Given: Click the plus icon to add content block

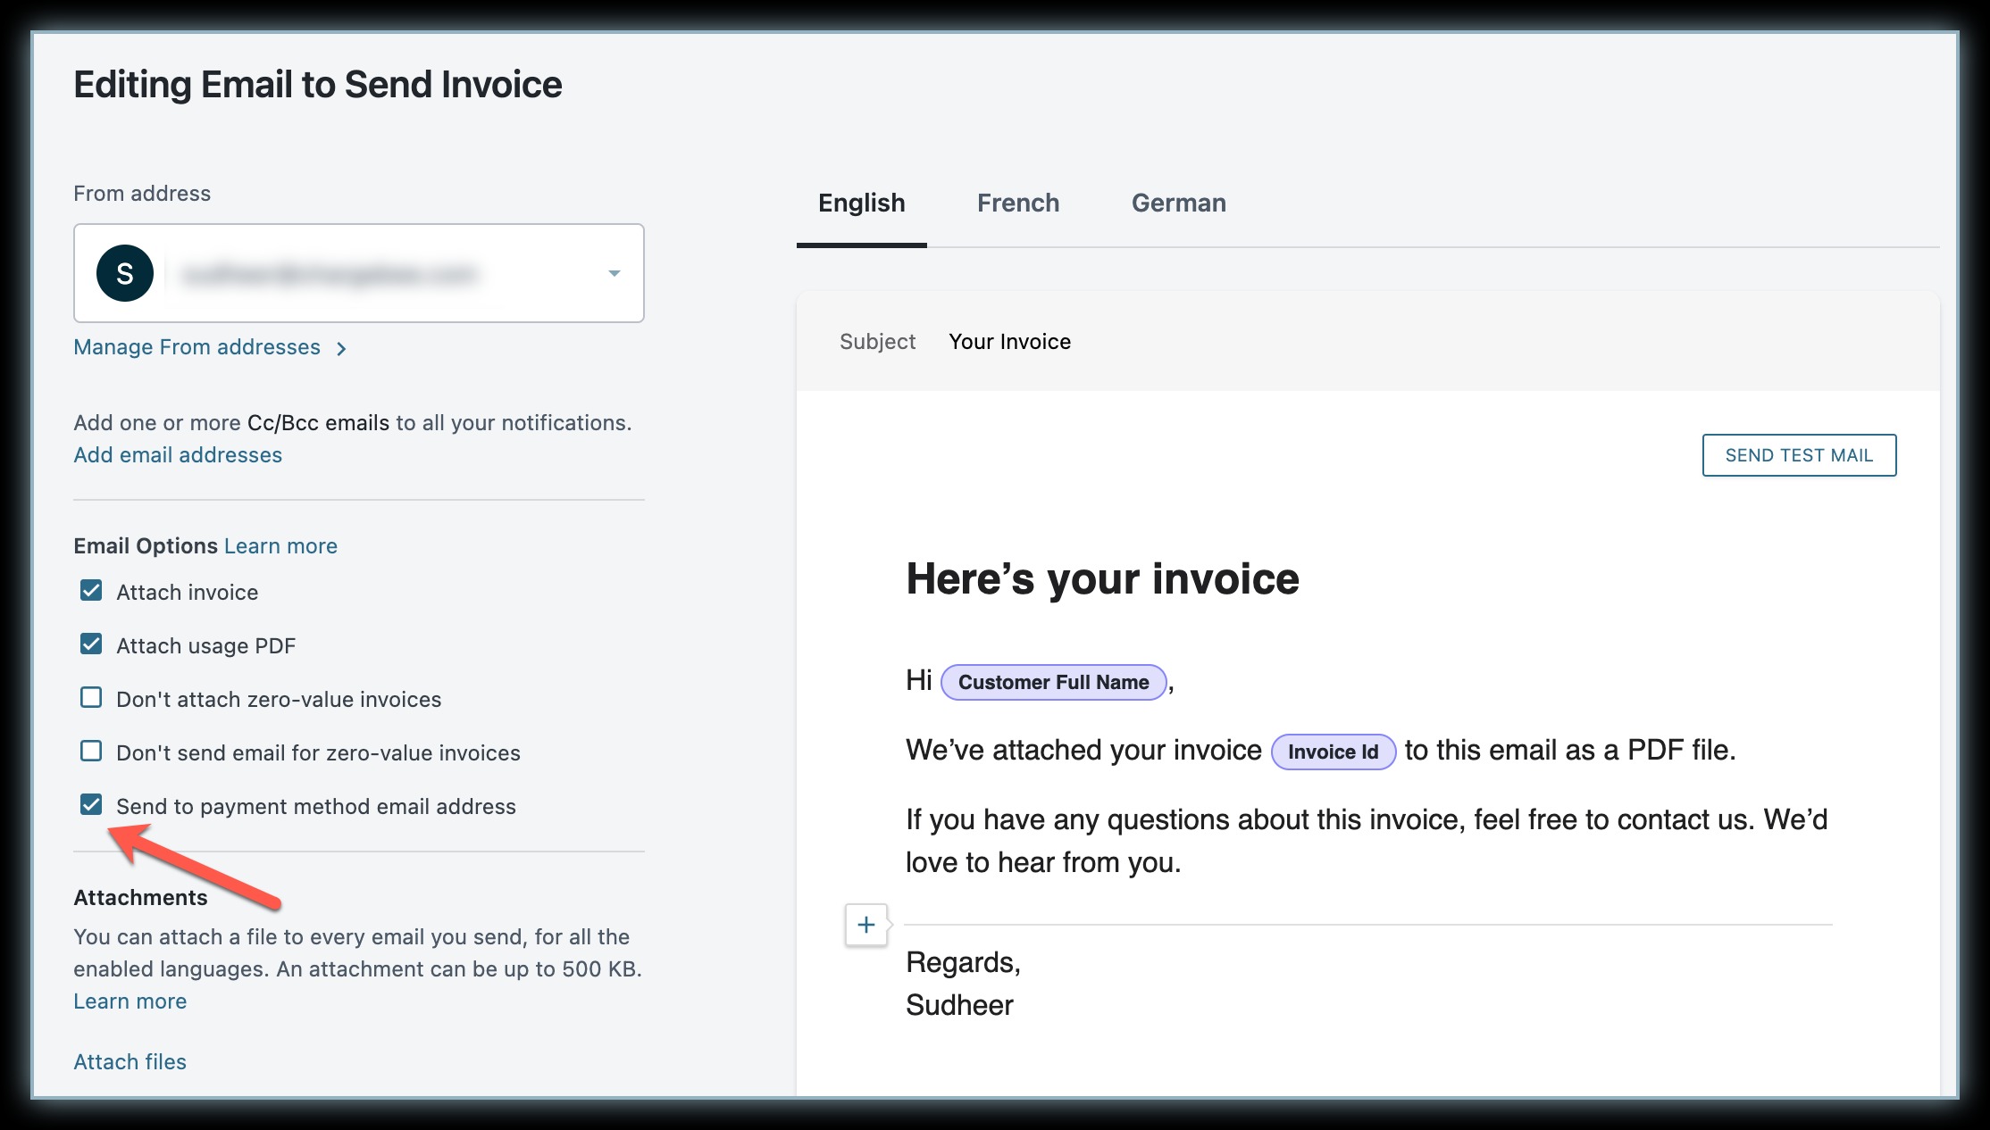Looking at the screenshot, I should point(865,925).
